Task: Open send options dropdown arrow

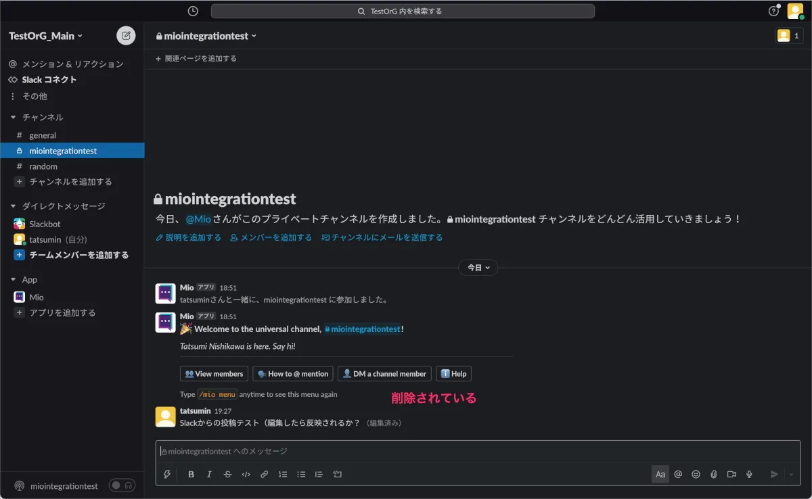Action: pyautogui.click(x=791, y=474)
